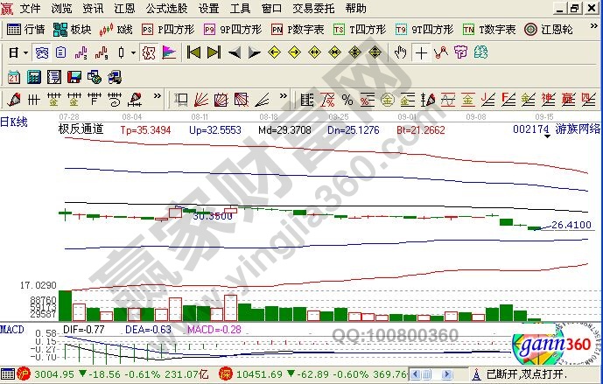Open the 江恩 menu

click(x=124, y=8)
